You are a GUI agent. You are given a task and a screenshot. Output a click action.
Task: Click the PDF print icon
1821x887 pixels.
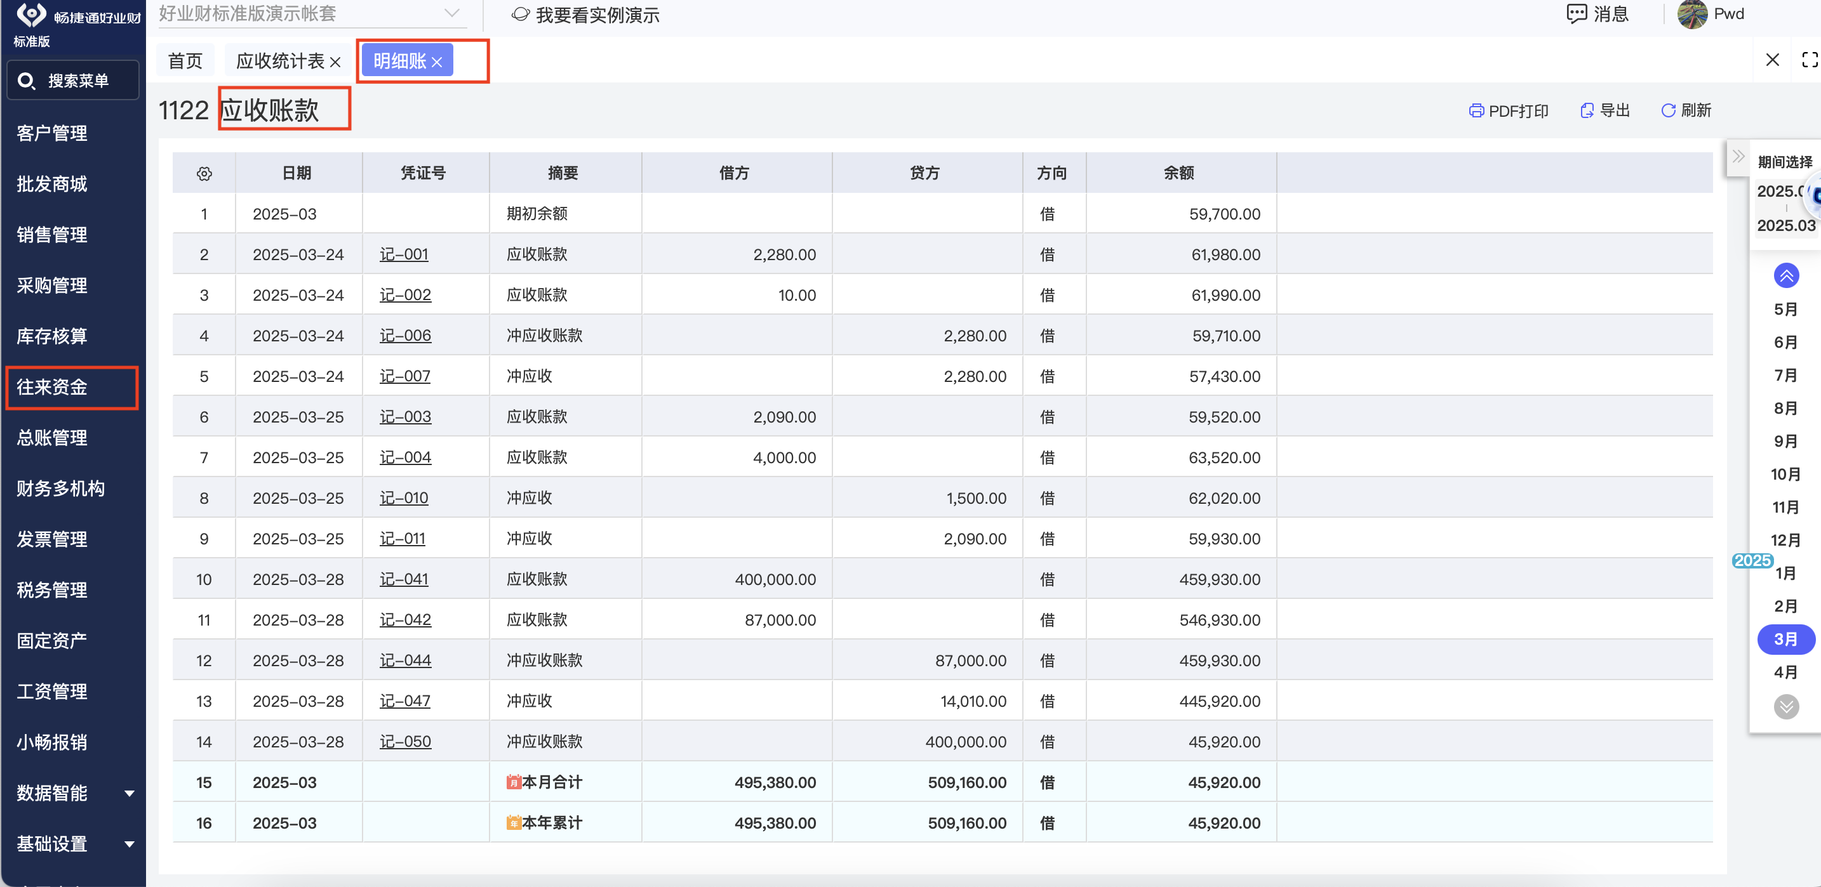[x=1476, y=111]
